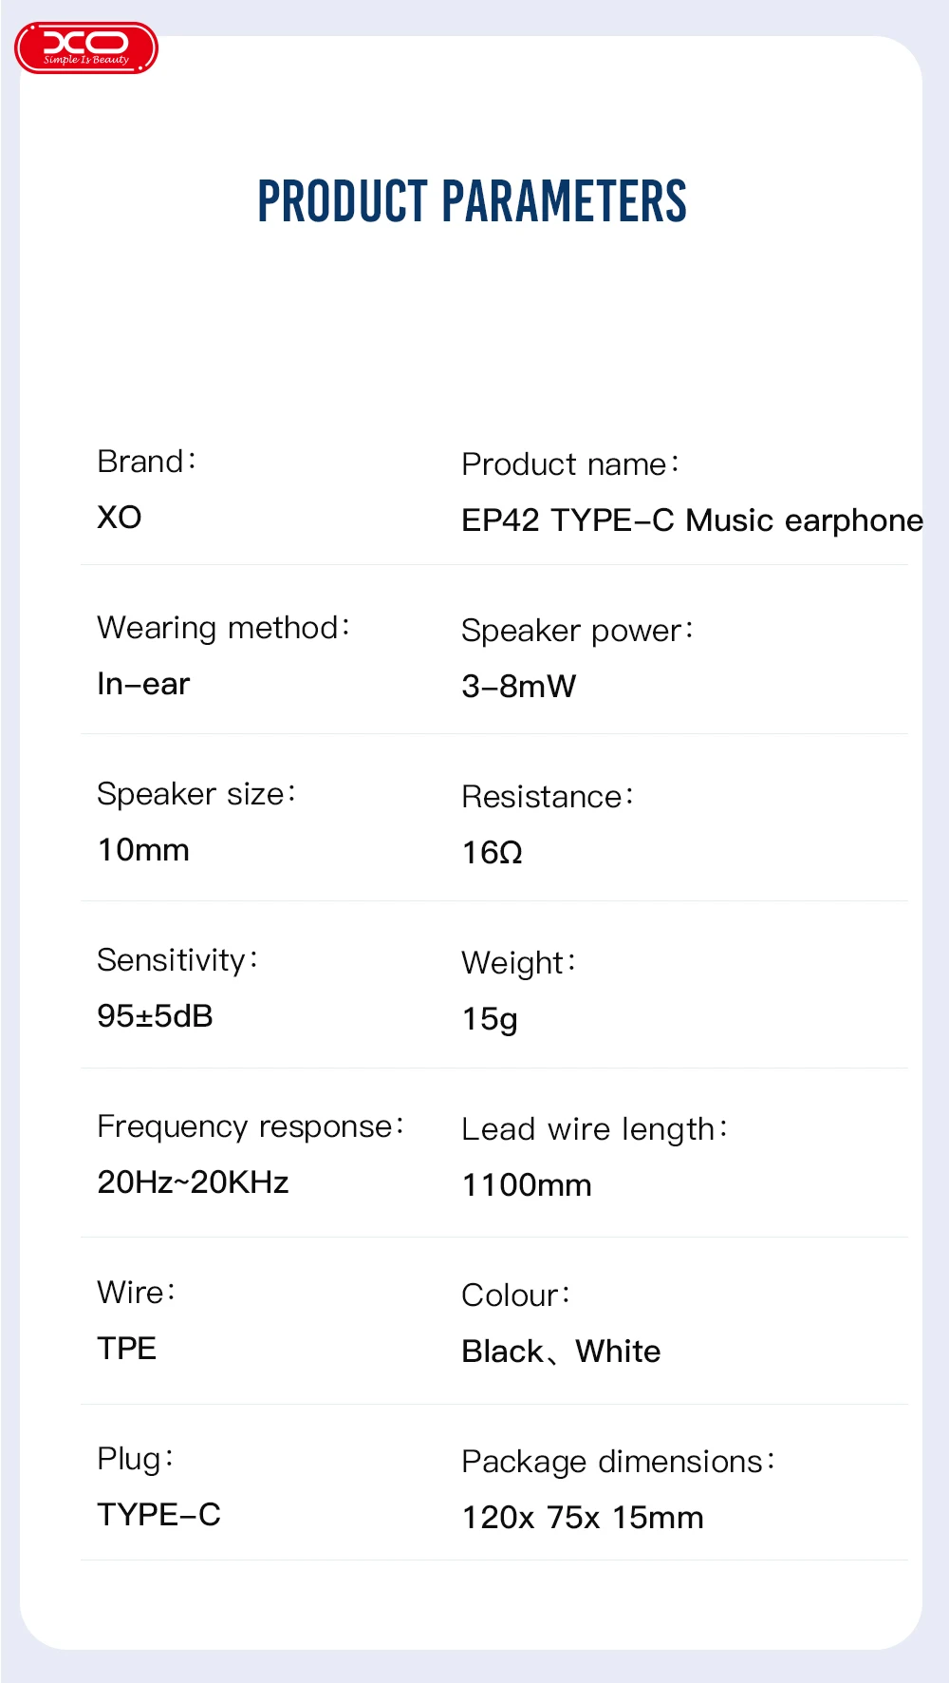Click the Brand label
Screen dimensions: 949x1683
tap(147, 462)
